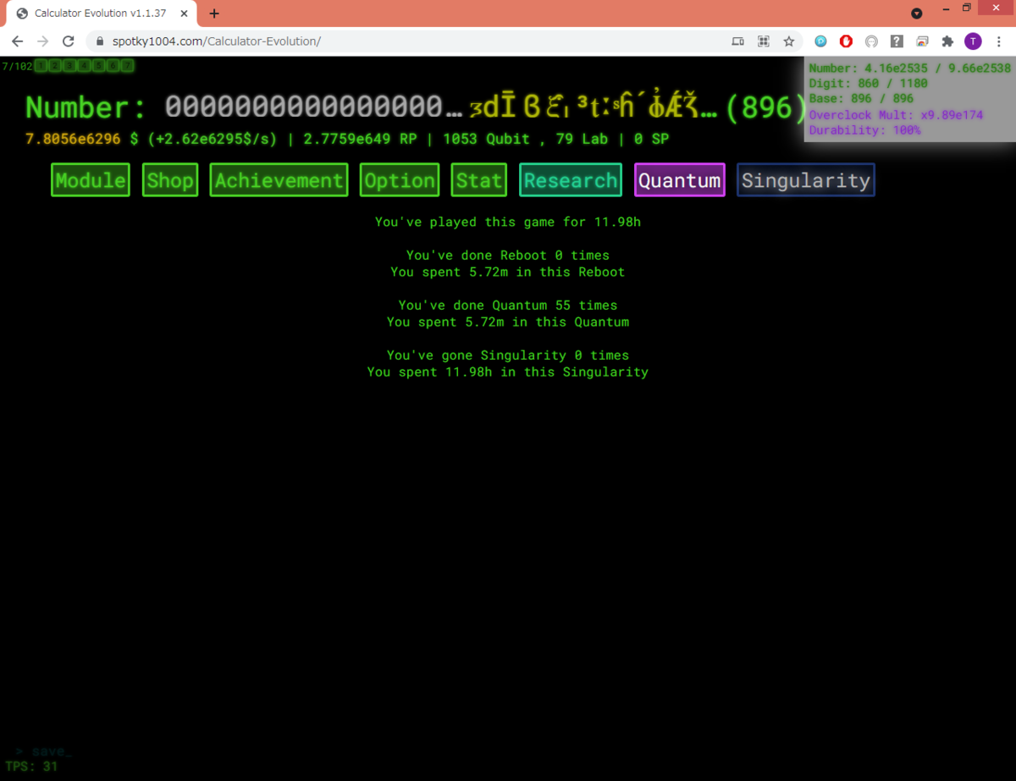Click the save command prompt line

[x=44, y=751]
